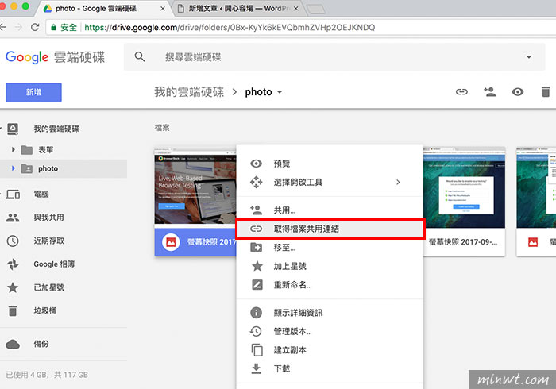Screen dimensions: 556x389
Task: Click the star icon beside 已加星號
Action: click(x=13, y=287)
